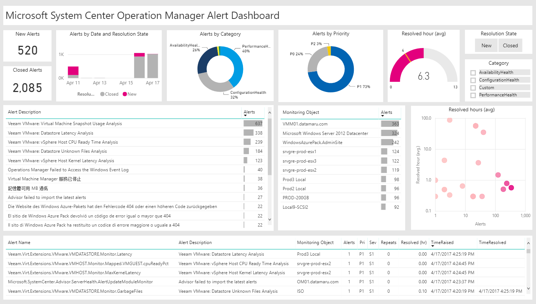
Task: Click the PerformanceHealth blue donut segment
Action: [237, 65]
